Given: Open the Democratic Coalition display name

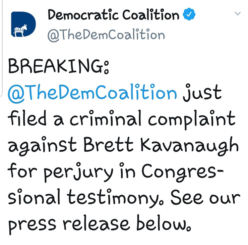Looking at the screenshot, I should pos(113,15).
